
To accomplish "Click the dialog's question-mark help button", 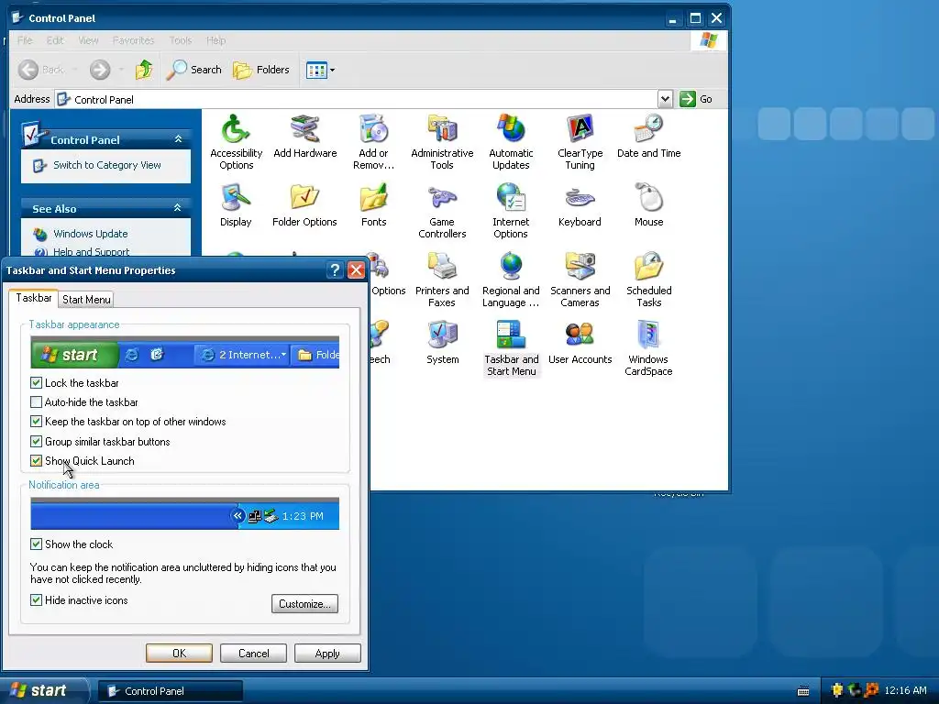I will (336, 270).
